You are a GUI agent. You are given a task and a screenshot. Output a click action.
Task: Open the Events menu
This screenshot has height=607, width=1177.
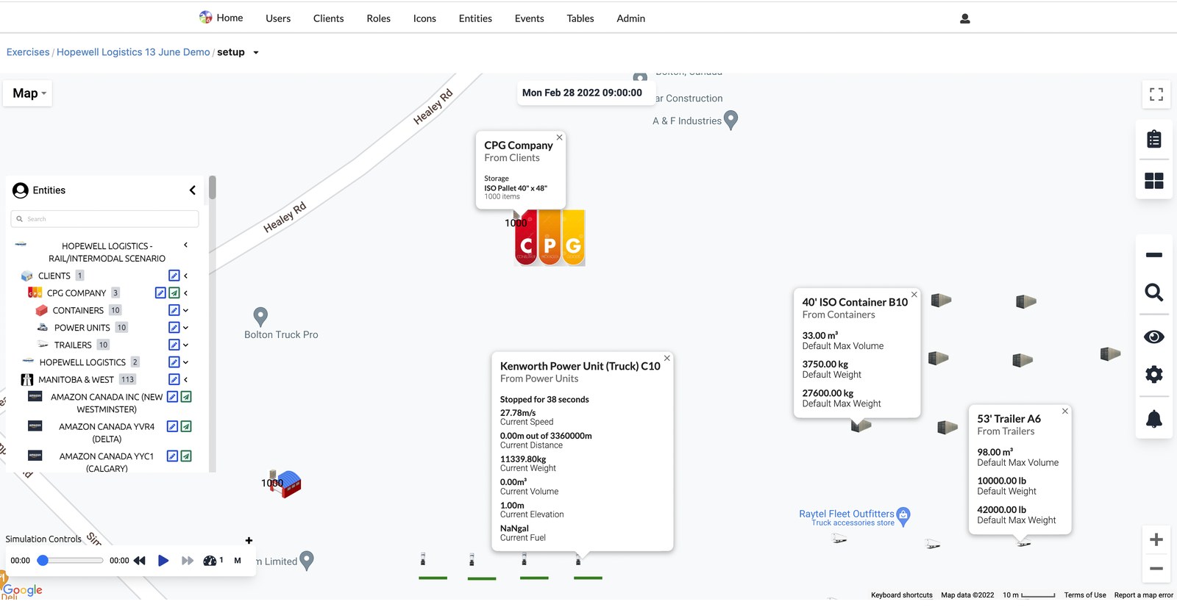pos(530,18)
